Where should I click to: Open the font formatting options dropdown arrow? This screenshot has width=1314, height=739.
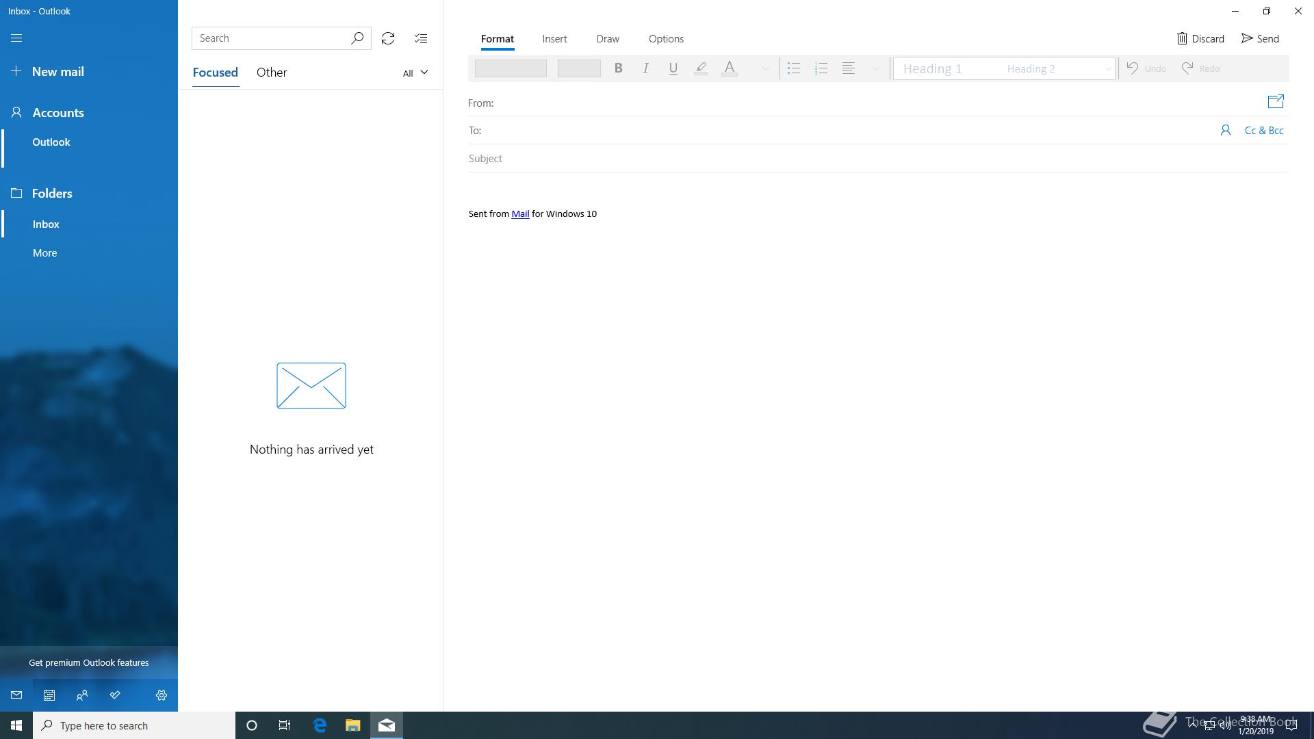click(x=765, y=68)
